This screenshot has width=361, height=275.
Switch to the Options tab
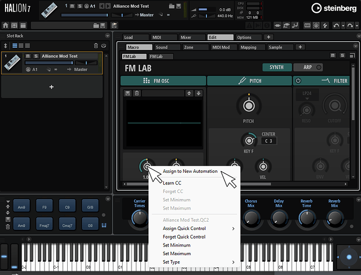[x=249, y=37]
